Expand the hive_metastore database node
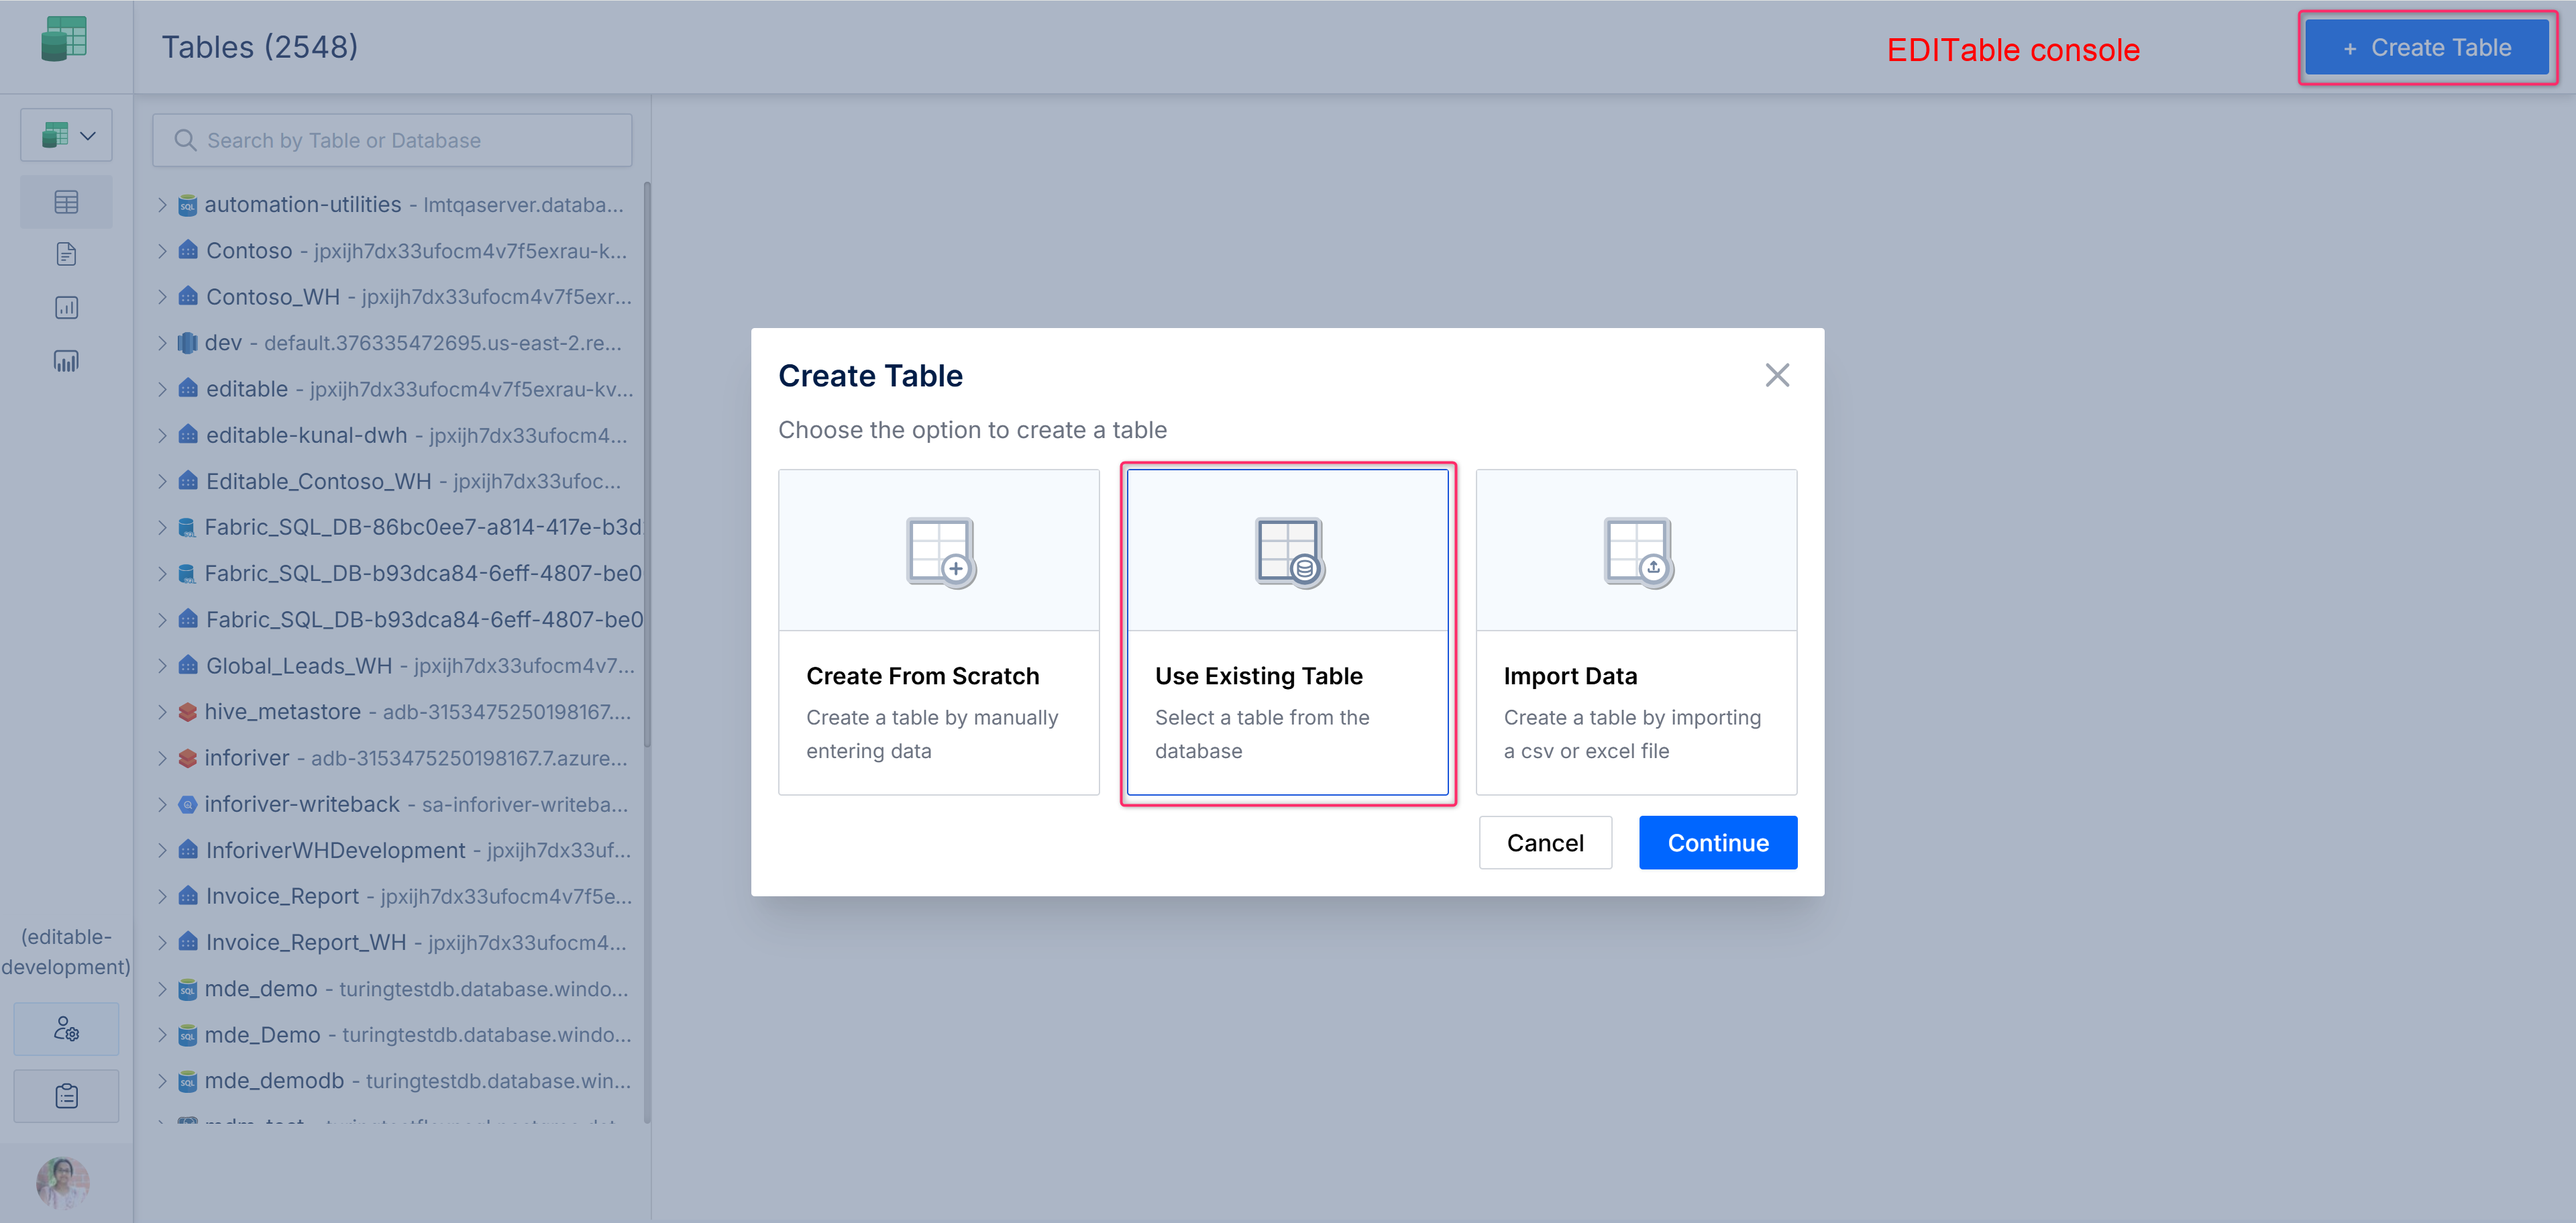Viewport: 2576px width, 1223px height. tap(162, 712)
